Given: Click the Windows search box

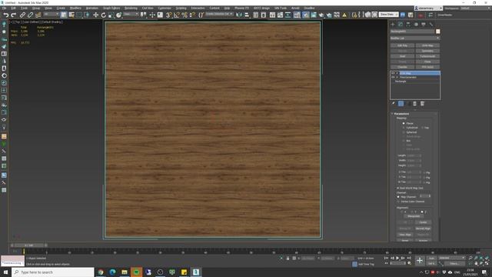Looking at the screenshot, I should [x=53, y=272].
